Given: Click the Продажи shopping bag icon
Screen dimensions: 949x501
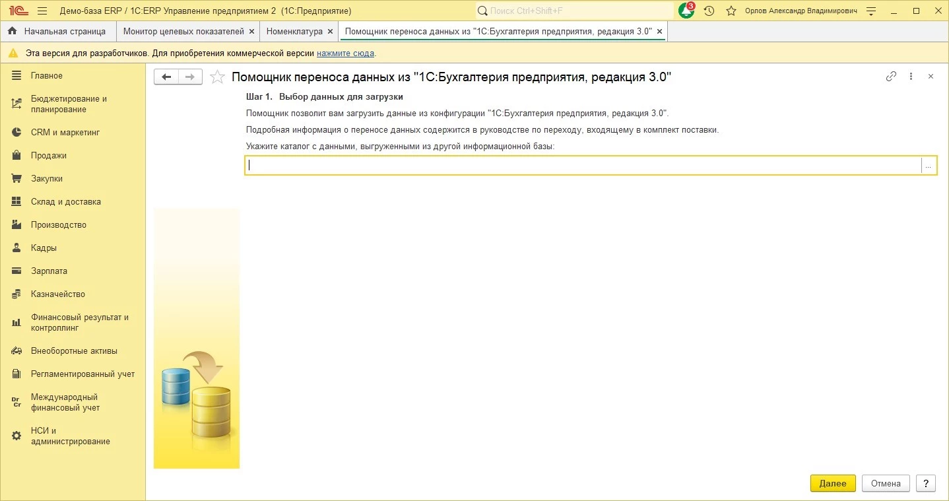Looking at the screenshot, I should (x=17, y=155).
